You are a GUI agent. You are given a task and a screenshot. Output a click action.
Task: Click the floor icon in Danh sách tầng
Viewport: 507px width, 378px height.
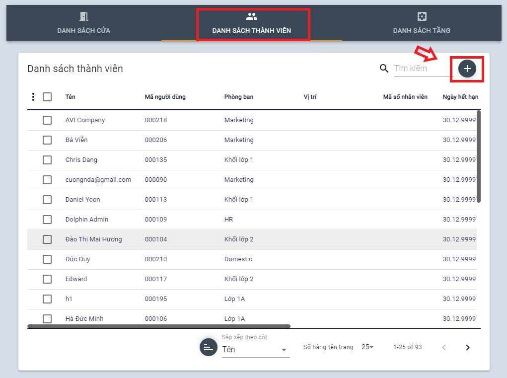[422, 16]
